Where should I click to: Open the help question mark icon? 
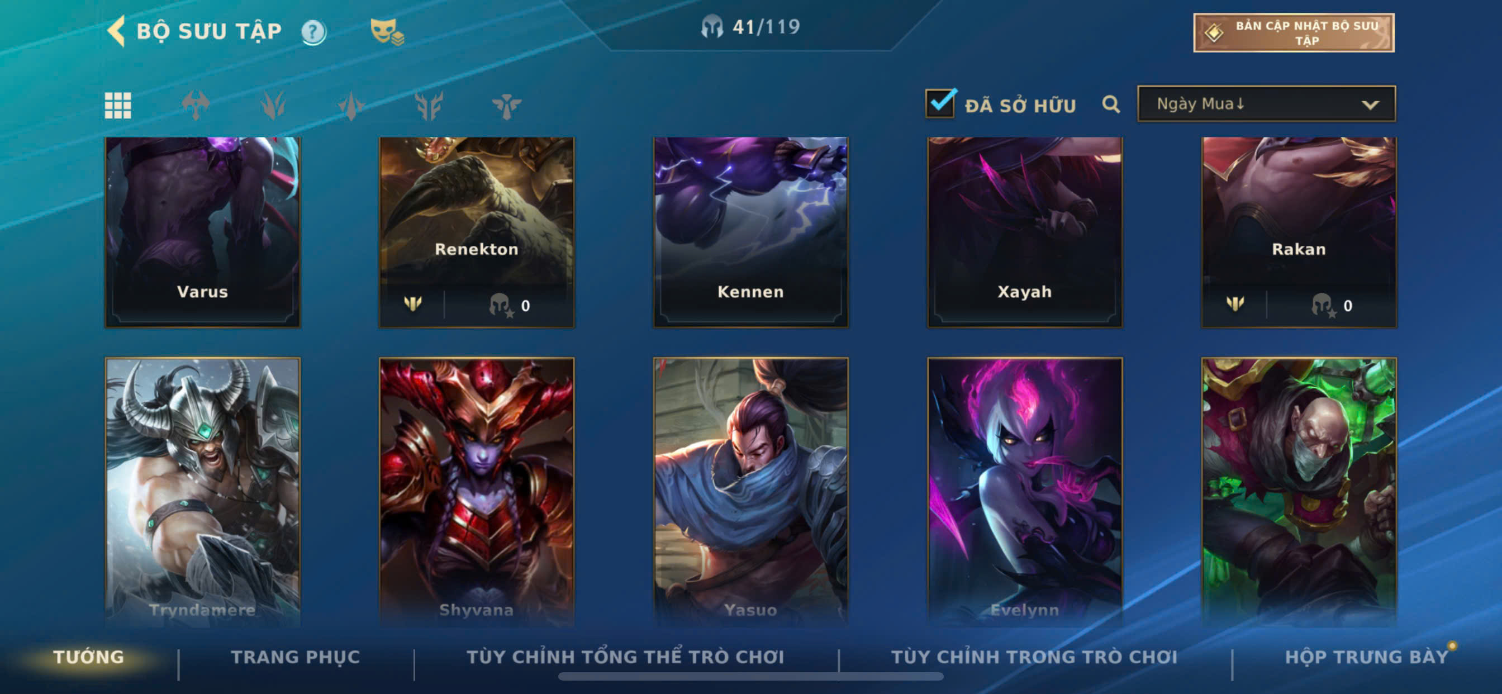(313, 32)
